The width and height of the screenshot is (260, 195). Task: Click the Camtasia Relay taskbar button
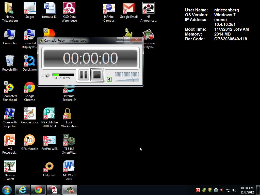pyautogui.click(x=70, y=190)
